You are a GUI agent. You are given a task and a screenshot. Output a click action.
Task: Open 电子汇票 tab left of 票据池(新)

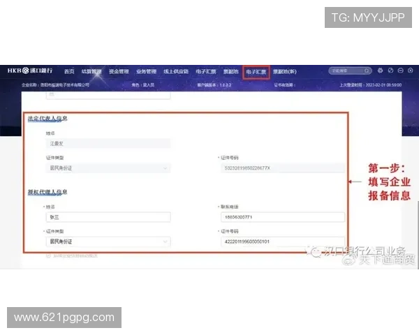256,72
